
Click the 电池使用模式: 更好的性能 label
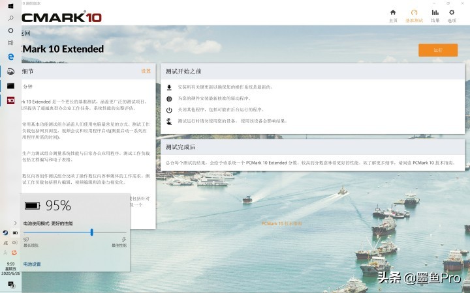pos(48,223)
